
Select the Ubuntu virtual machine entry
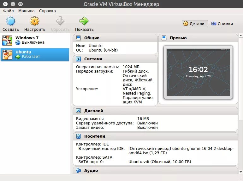[x=35, y=55]
